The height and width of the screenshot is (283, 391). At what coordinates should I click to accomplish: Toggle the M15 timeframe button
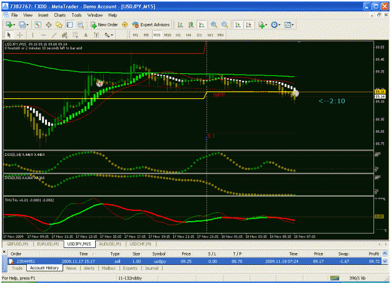point(157,35)
